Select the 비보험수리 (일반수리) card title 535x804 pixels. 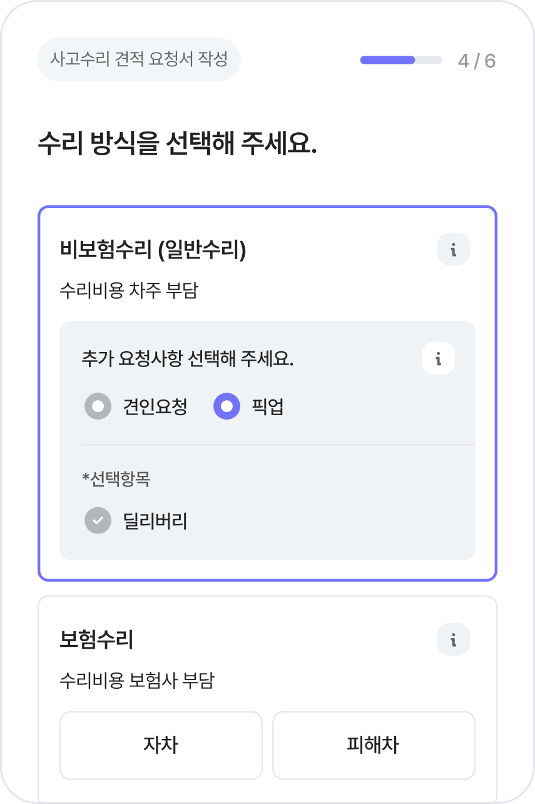point(153,250)
